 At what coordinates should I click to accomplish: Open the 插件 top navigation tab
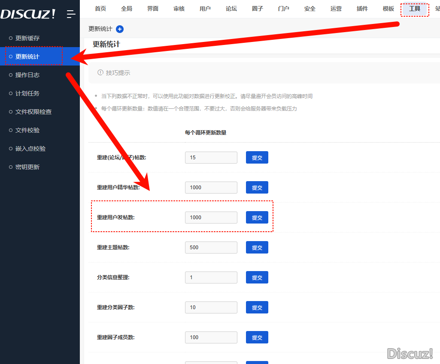point(362,9)
